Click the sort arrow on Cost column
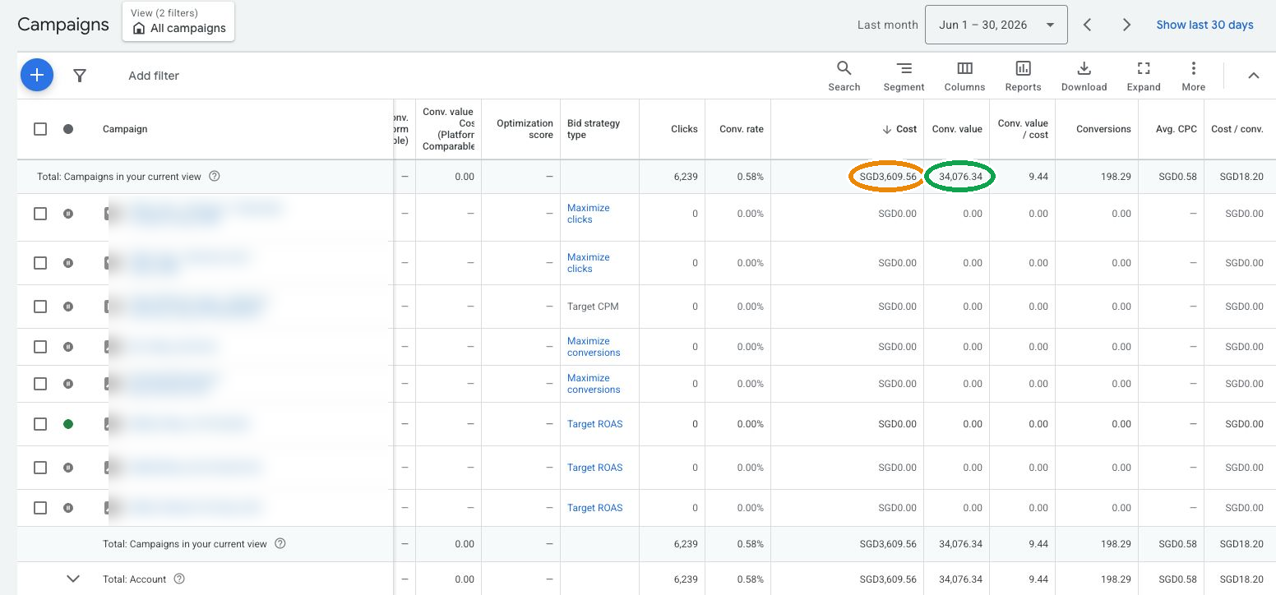1276x595 pixels. point(887,129)
